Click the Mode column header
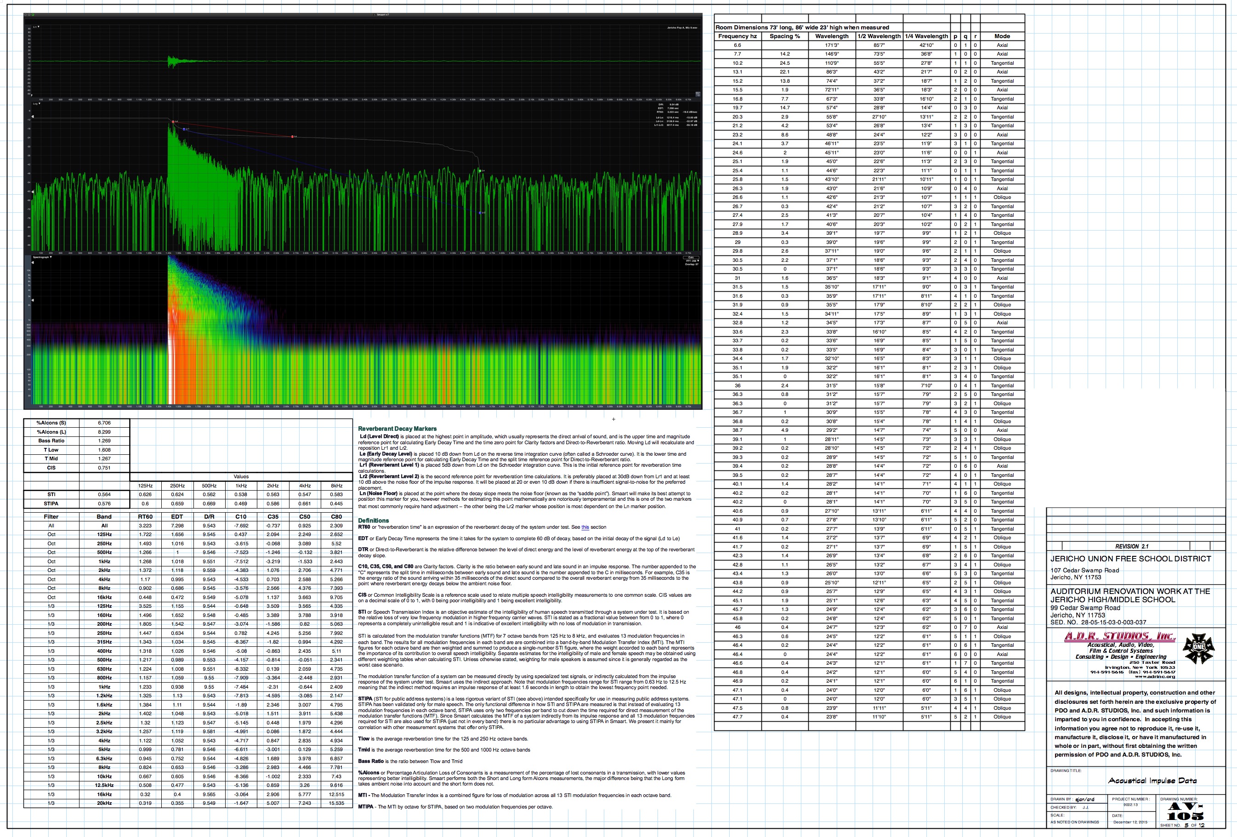Viewport: 1237px width, 837px height. click(1002, 36)
